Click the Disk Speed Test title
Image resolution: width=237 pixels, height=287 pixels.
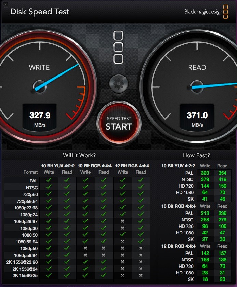[x=40, y=12]
